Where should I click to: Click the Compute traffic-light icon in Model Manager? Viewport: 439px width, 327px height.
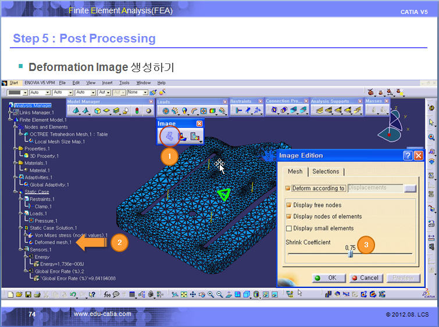tap(137, 111)
